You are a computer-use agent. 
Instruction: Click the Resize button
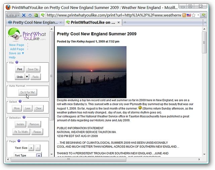point(37,132)
